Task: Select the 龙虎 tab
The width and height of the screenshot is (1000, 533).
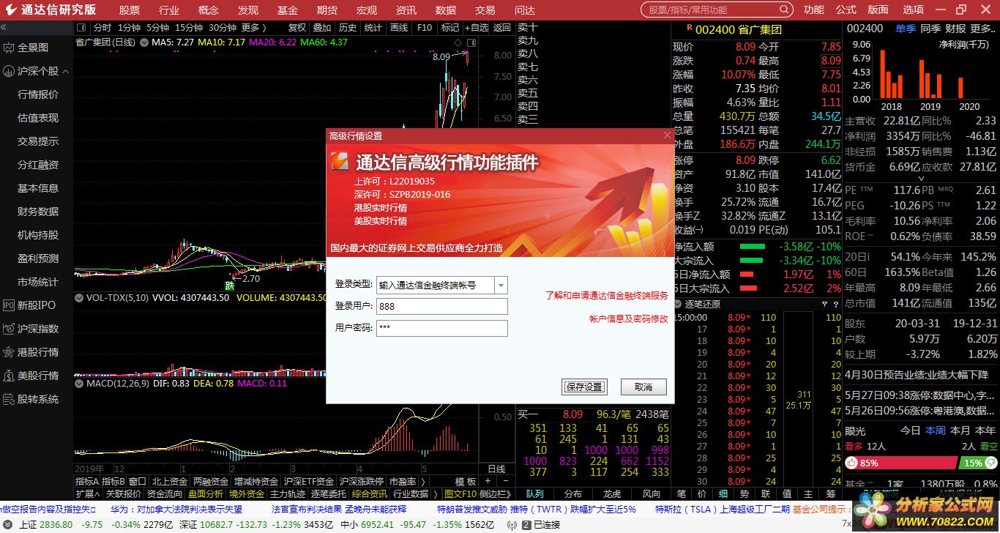Action: pos(612,494)
